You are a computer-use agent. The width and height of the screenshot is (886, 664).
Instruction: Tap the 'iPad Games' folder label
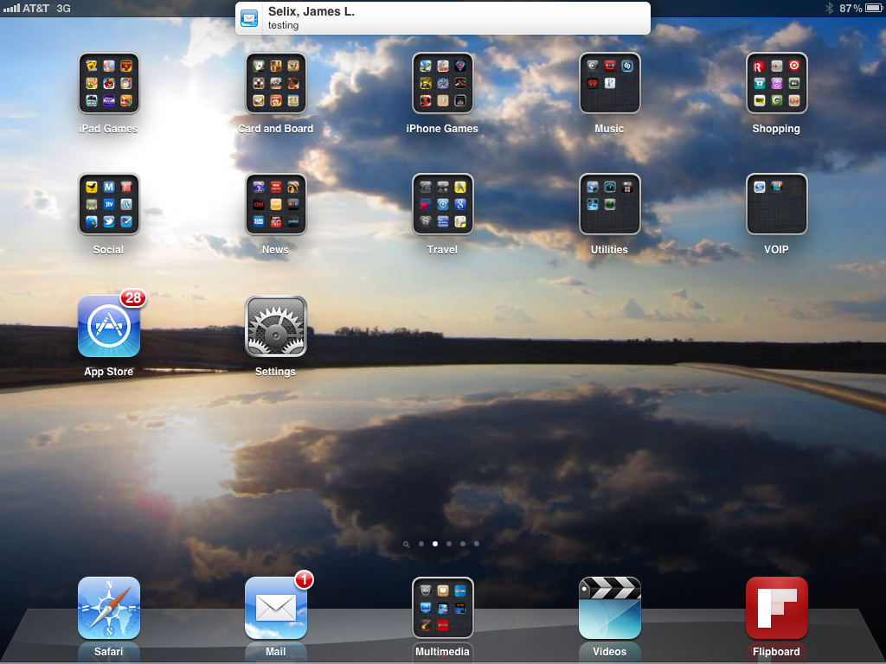[108, 129]
